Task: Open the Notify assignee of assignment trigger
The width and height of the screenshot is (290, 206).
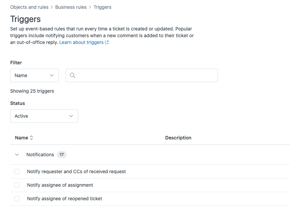Action: pyautogui.click(x=60, y=185)
